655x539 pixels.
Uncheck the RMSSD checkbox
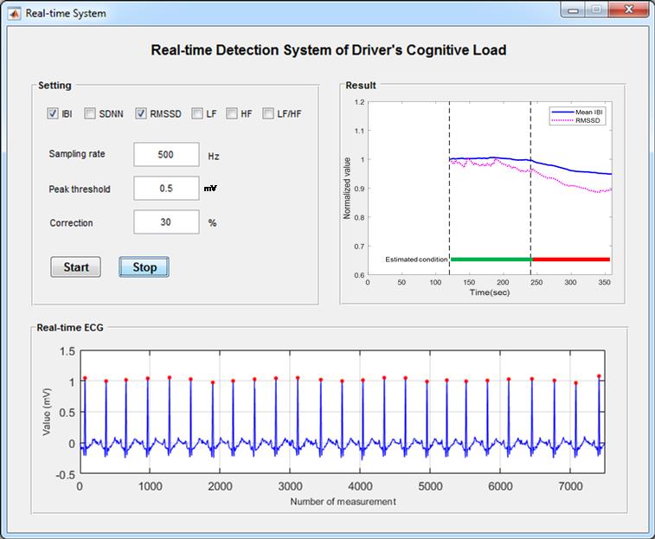(141, 113)
